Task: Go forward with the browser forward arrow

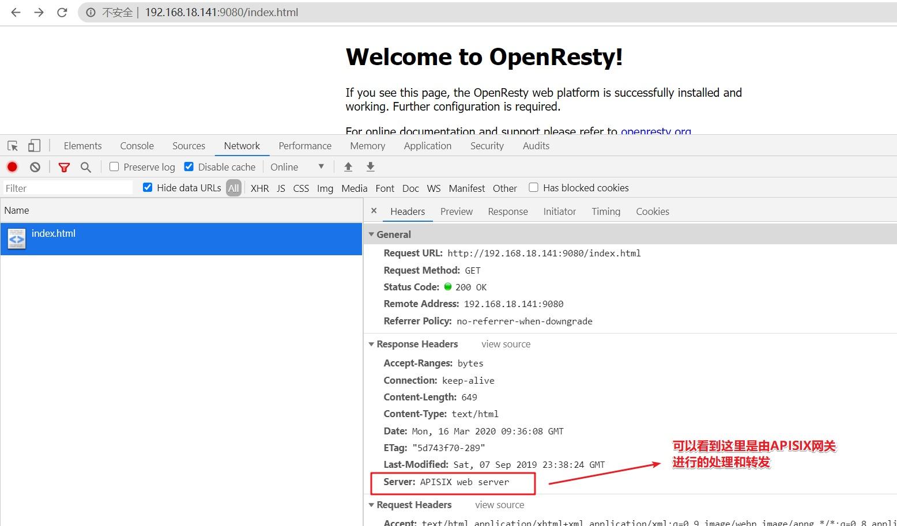Action: point(39,12)
